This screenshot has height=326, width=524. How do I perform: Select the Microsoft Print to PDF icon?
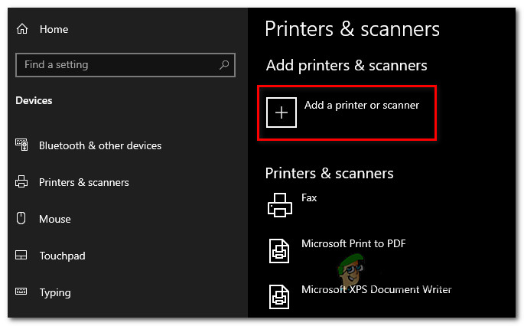(x=279, y=251)
